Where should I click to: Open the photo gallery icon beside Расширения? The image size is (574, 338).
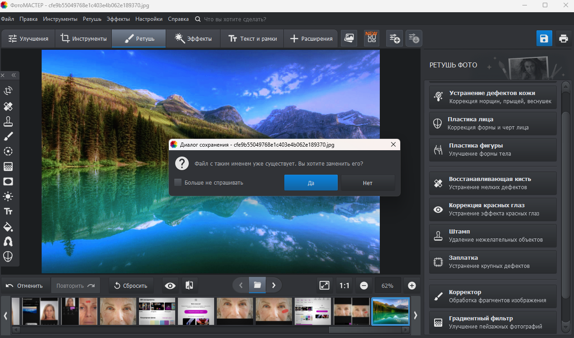pos(349,38)
